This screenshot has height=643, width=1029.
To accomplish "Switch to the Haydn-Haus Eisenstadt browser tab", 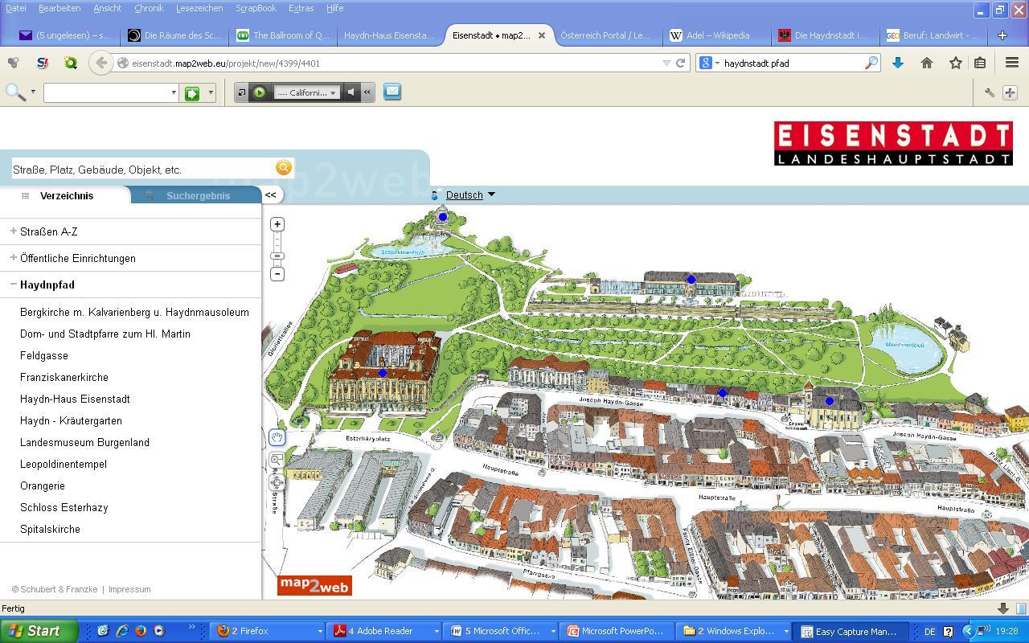I will click(389, 35).
